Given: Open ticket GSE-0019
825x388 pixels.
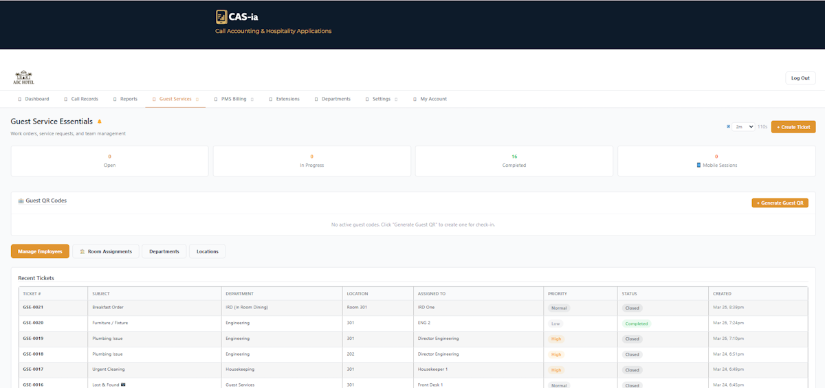Looking at the screenshot, I should point(33,339).
